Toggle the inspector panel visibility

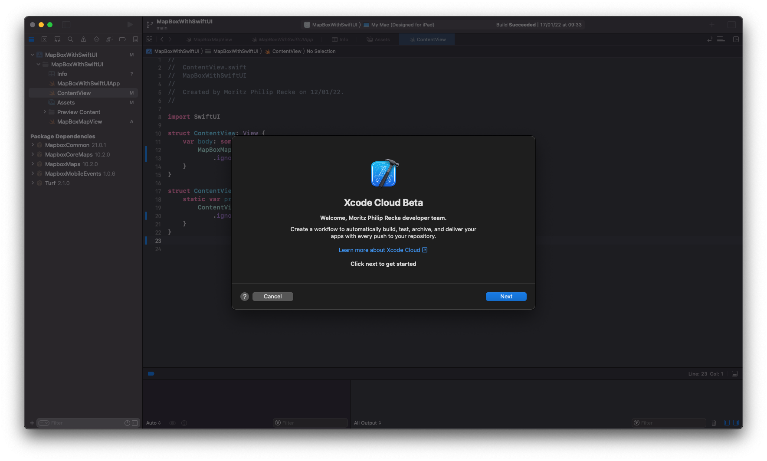click(x=732, y=25)
